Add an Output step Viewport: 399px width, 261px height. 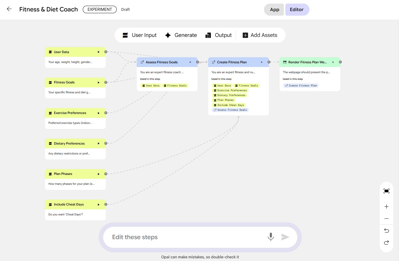point(218,35)
